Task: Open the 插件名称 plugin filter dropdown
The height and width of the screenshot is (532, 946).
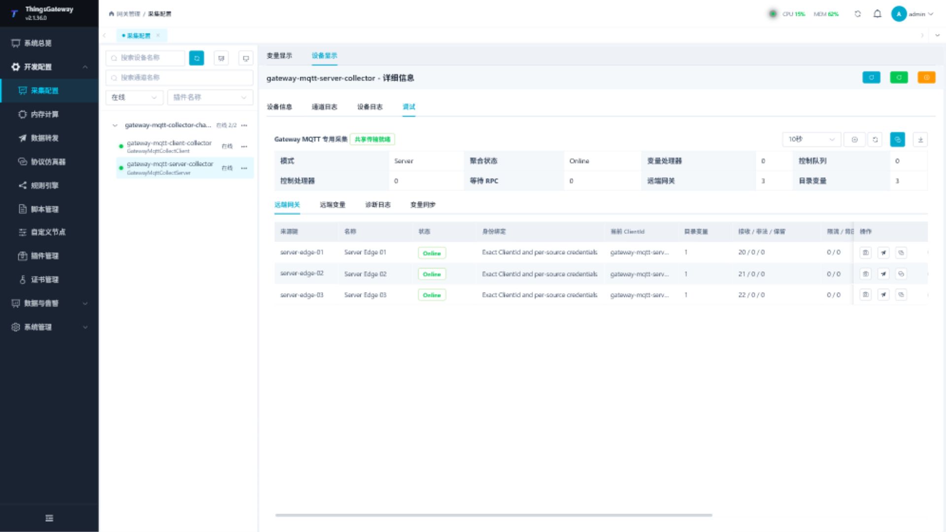Action: point(210,98)
